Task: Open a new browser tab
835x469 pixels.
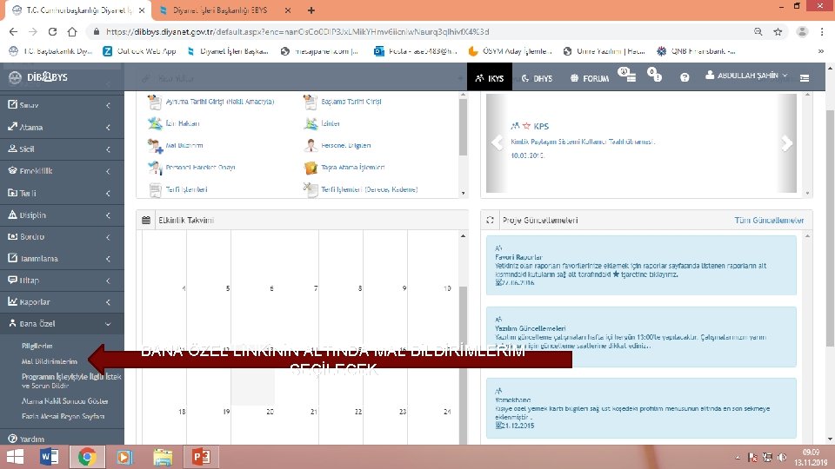Action: [311, 10]
